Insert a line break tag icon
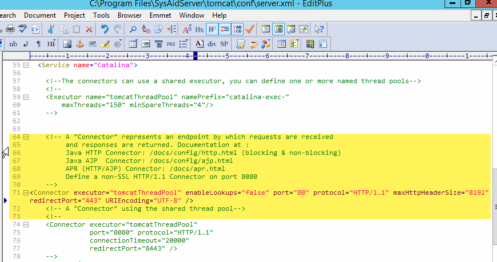497x262 pixels. (26, 44)
